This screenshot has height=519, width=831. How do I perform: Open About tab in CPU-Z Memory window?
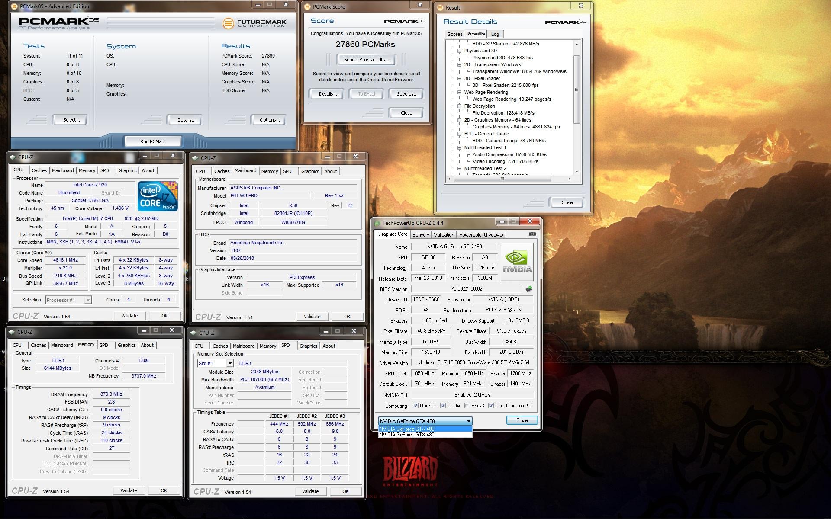click(147, 345)
